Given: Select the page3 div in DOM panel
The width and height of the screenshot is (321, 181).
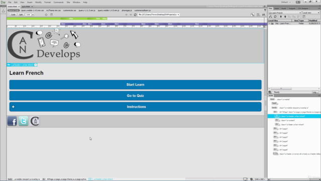Looking at the screenshot, I should click(281, 137).
